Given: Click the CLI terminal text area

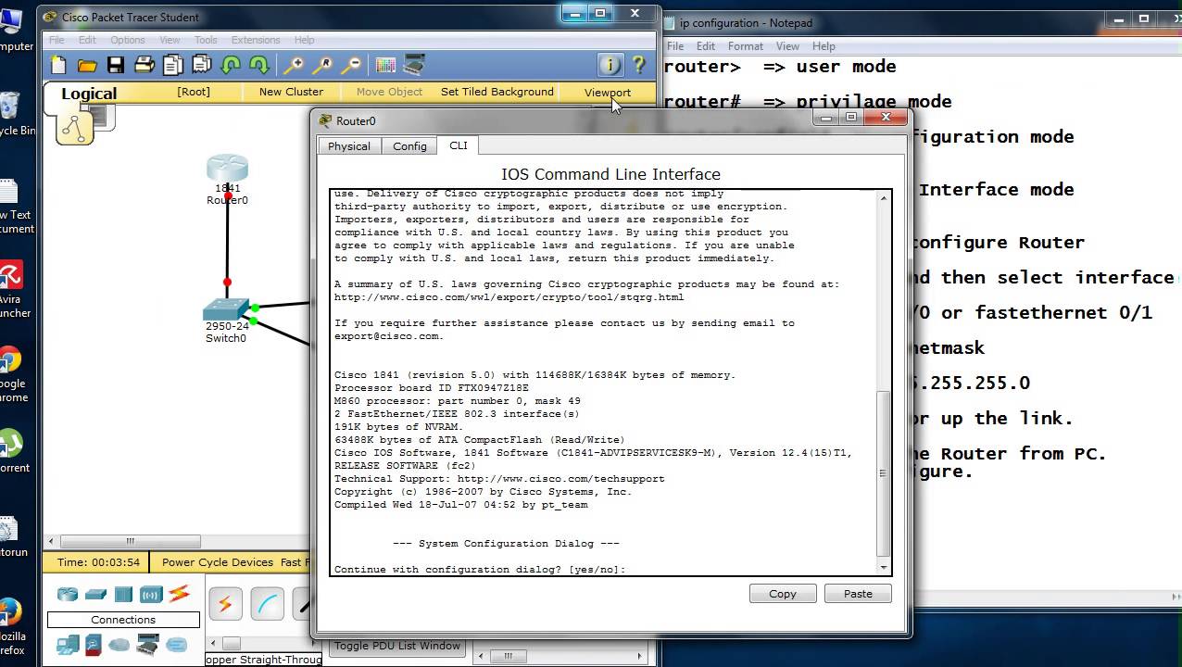Looking at the screenshot, I should click(603, 382).
